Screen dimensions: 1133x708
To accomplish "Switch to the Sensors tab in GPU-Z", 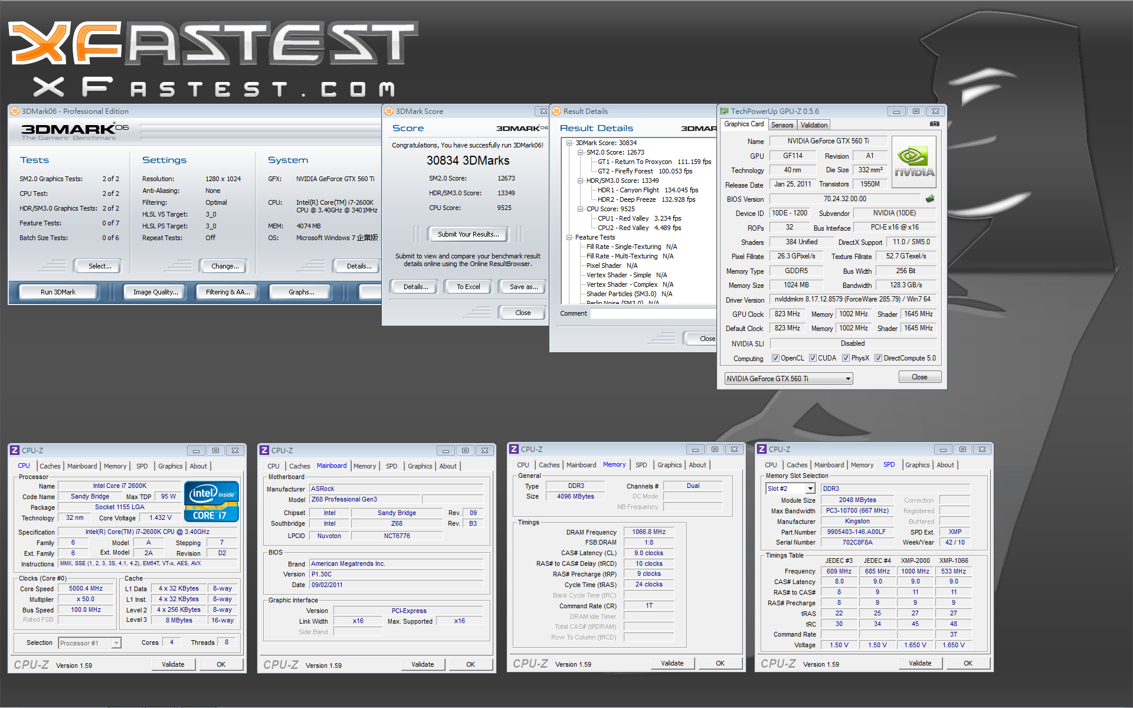I will pyautogui.click(x=782, y=125).
